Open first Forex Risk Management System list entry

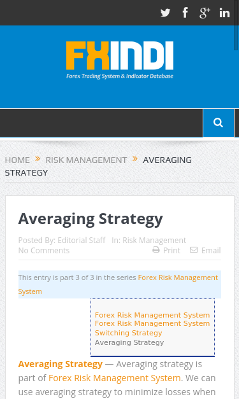(152, 315)
